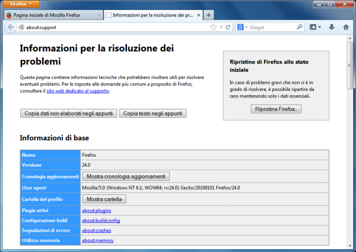Click the Informazioni di base heading
Viewport: 356px width, 252px height.
point(54,138)
